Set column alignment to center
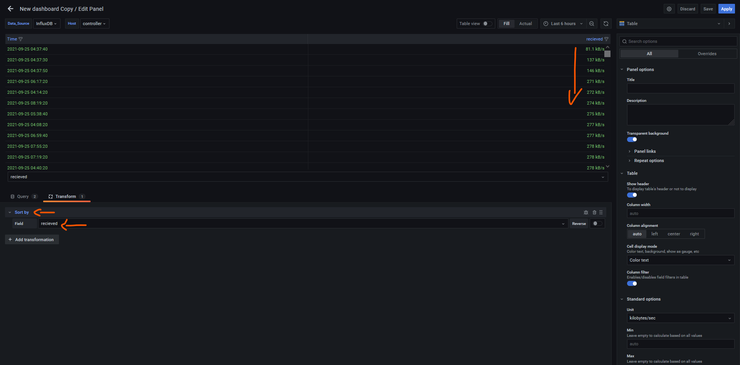The height and width of the screenshot is (365, 740). point(674,234)
